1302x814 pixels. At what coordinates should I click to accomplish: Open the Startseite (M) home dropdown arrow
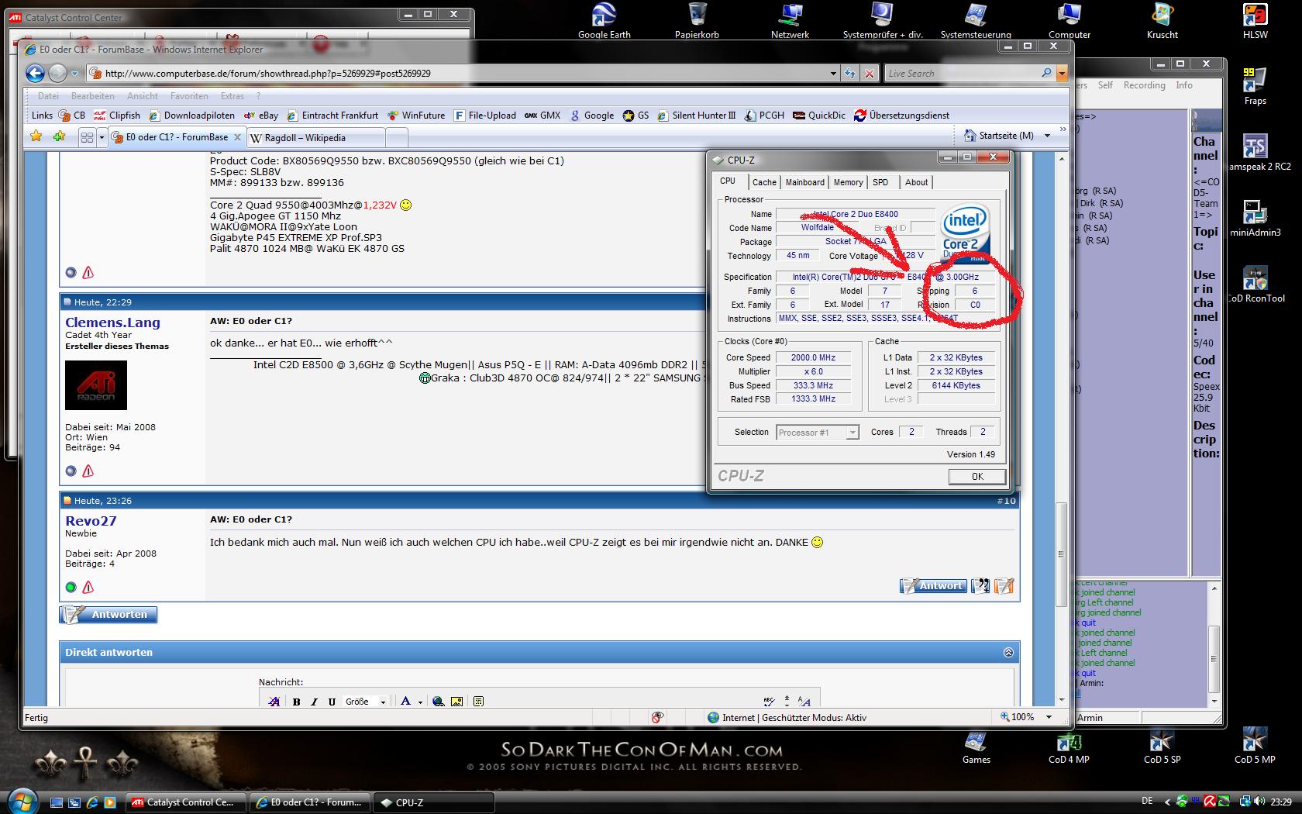click(1047, 136)
